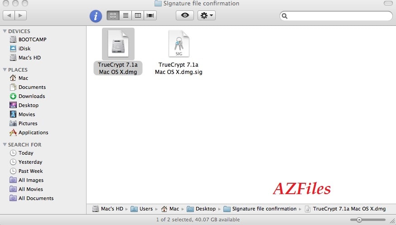Collapse the SEARCH FOR section triangle
396x225 pixels.
point(5,145)
